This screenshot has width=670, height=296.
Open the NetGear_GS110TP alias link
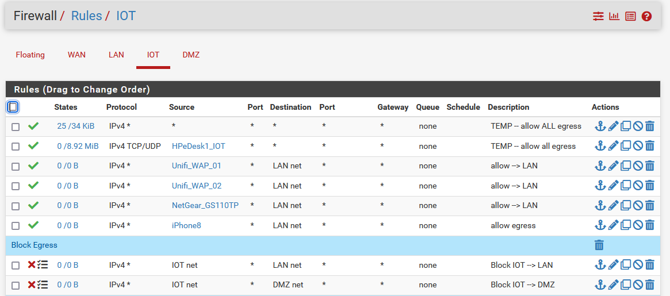point(205,205)
